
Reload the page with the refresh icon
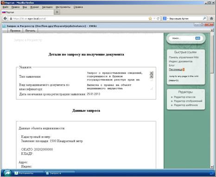(x=158, y=19)
